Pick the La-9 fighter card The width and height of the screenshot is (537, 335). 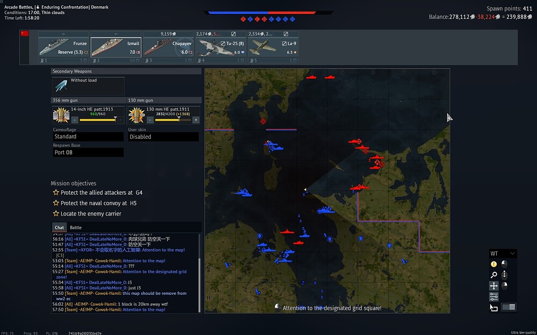coord(273,47)
